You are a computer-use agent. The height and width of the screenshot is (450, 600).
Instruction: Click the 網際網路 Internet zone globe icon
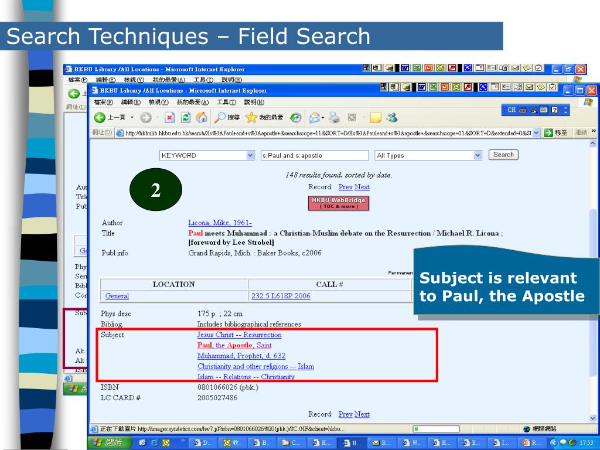click(527, 429)
